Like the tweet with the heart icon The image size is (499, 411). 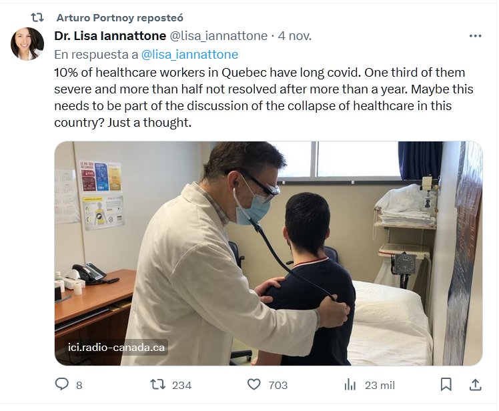[x=254, y=384]
